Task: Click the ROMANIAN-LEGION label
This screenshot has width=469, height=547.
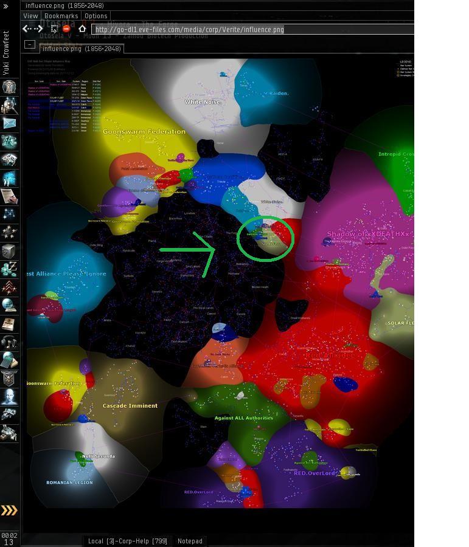Action: tap(69, 483)
